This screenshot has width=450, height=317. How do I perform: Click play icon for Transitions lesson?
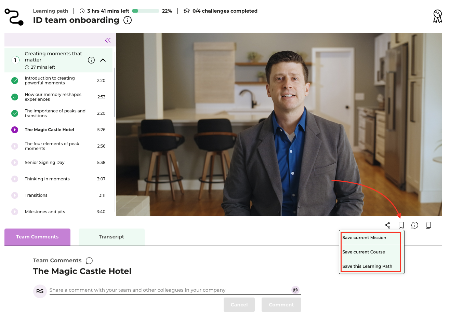(15, 195)
